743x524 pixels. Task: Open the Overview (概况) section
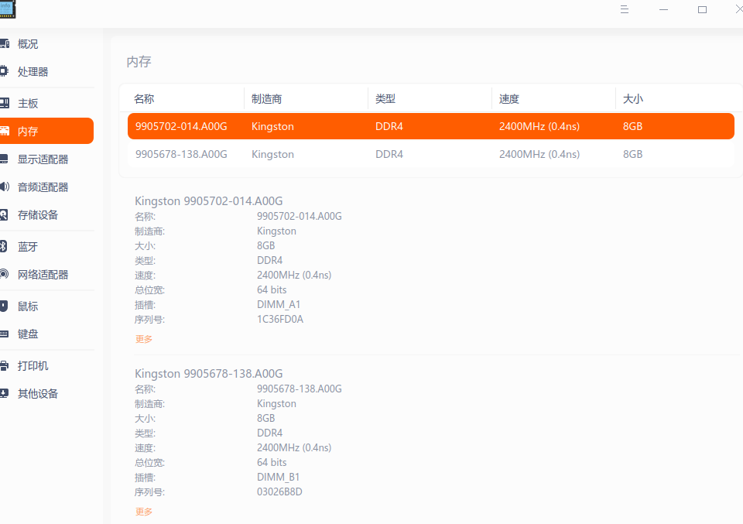[28, 44]
